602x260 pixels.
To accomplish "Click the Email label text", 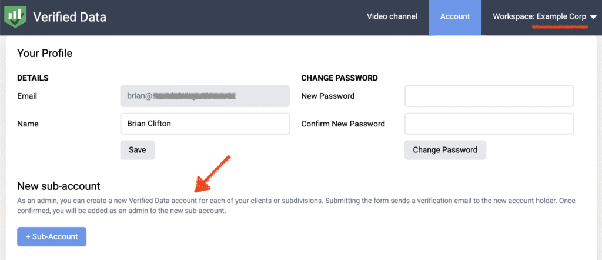I will point(27,96).
